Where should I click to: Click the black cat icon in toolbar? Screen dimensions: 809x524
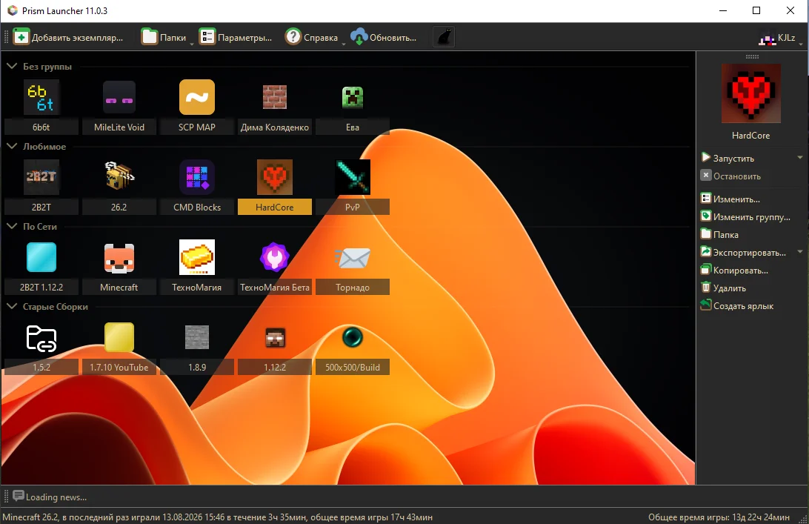click(444, 37)
